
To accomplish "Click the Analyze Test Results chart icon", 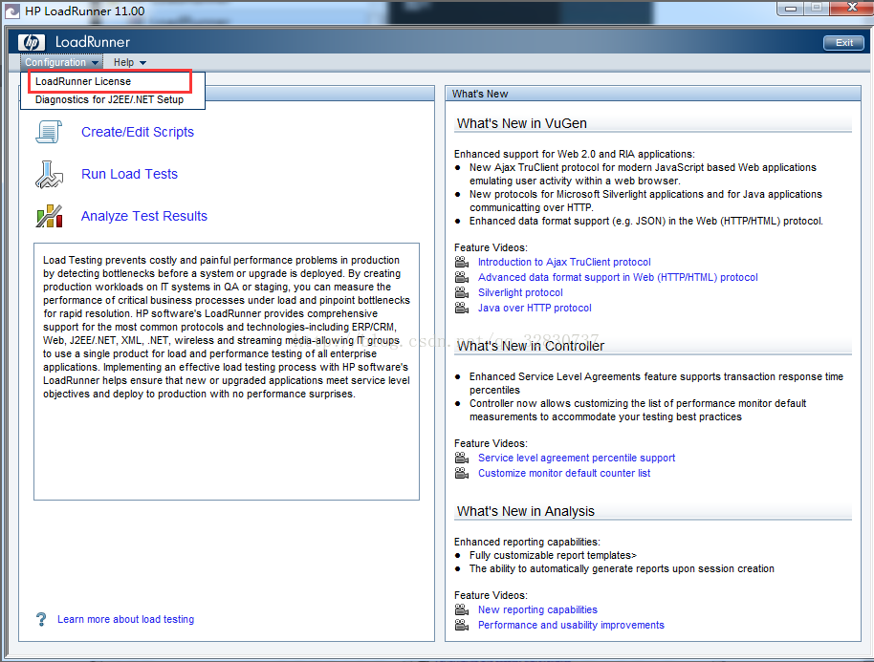I will pyautogui.click(x=49, y=216).
